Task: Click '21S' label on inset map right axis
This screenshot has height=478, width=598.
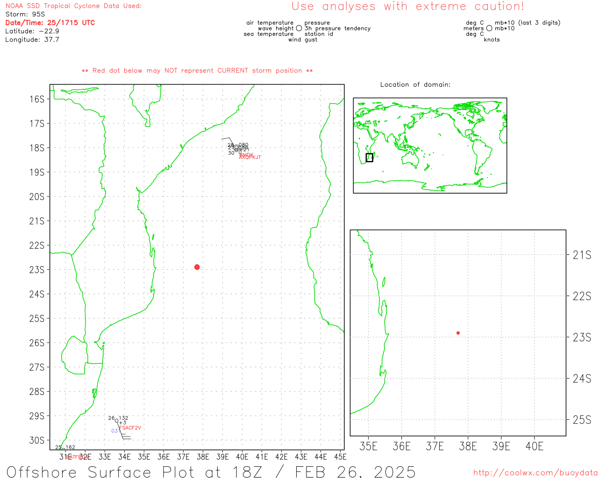Action: 582,255
